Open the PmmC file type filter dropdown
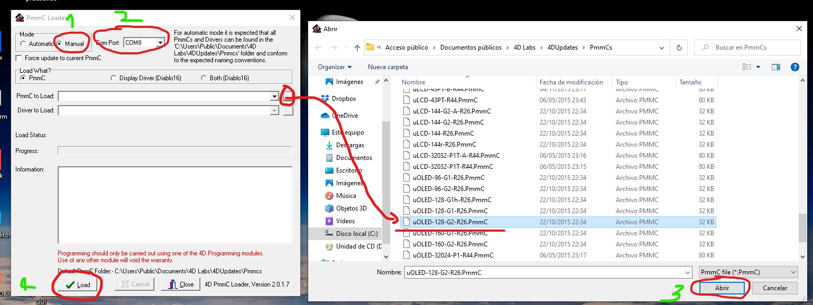 click(x=748, y=272)
